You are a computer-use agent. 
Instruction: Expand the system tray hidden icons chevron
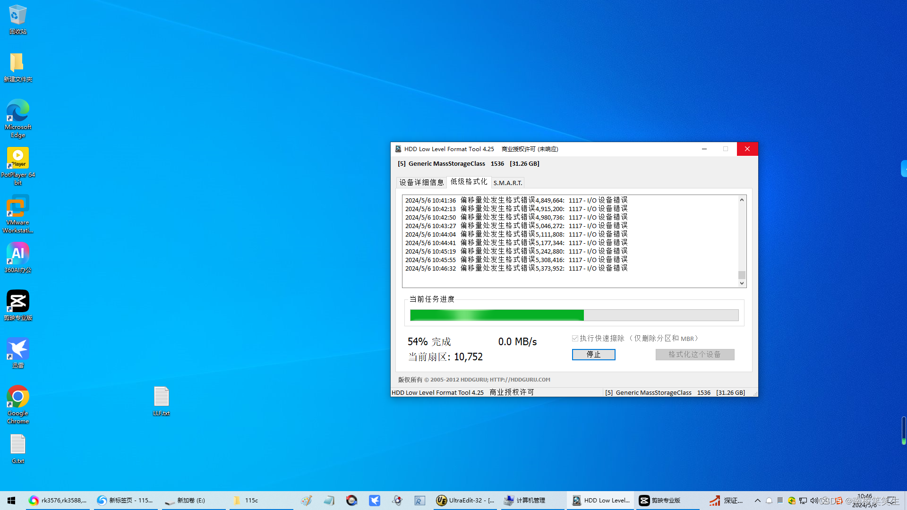click(x=758, y=501)
